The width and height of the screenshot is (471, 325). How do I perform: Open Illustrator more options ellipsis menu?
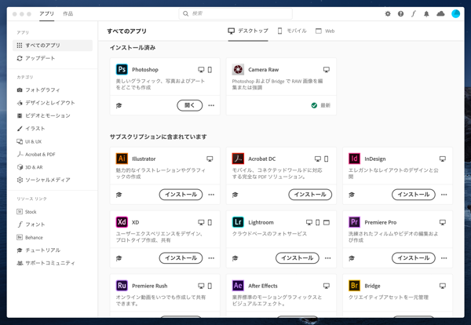point(211,195)
